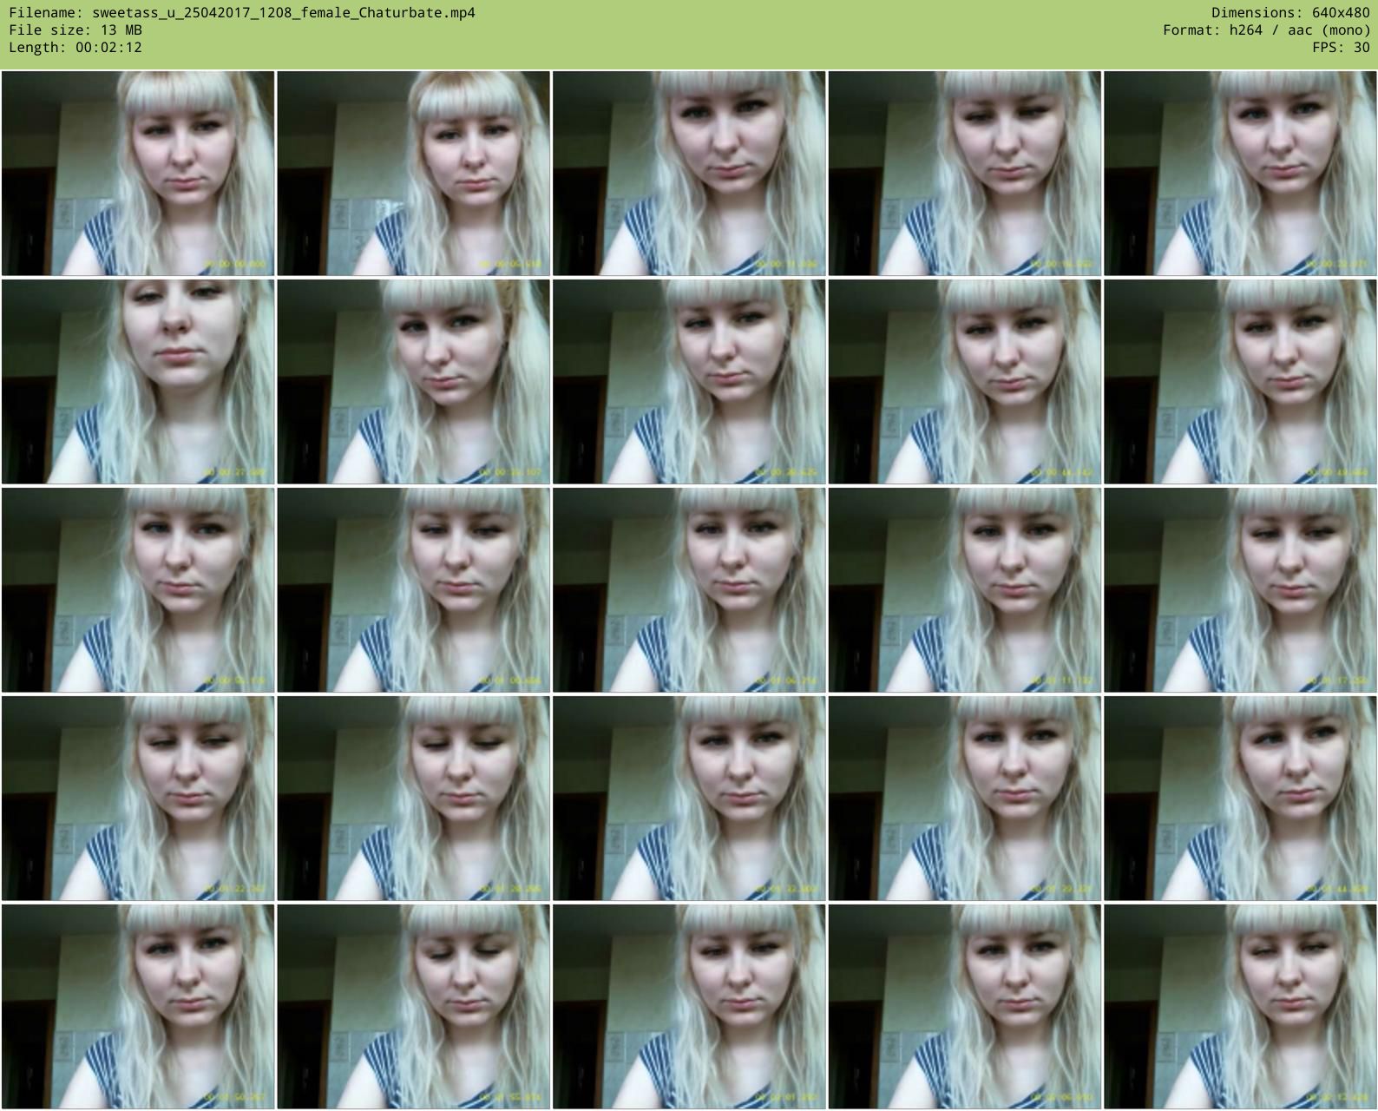The image size is (1378, 1111).
Task: Select the first thumbnail in the second row
Action: pos(138,382)
